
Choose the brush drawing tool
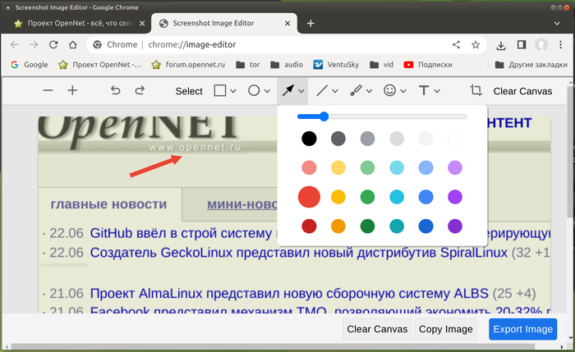click(356, 91)
